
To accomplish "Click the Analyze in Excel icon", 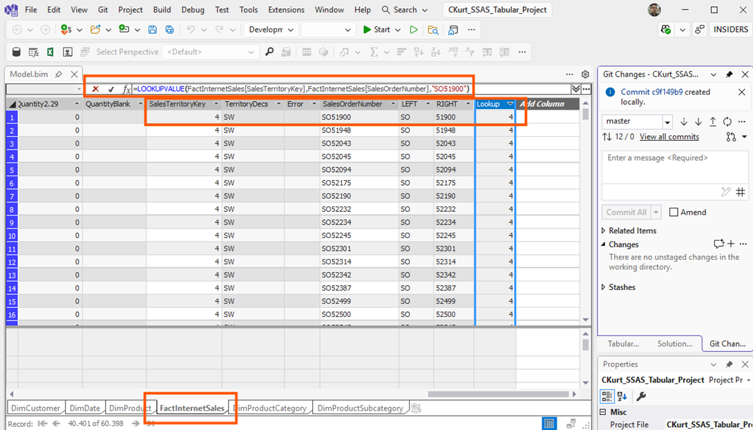I will [x=50, y=52].
